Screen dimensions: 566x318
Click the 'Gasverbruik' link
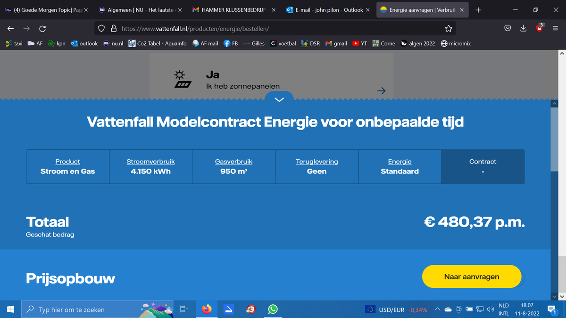click(233, 162)
